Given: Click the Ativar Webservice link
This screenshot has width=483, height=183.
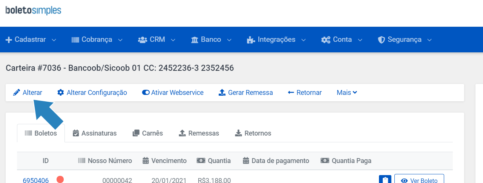Looking at the screenshot, I should pos(173,92).
